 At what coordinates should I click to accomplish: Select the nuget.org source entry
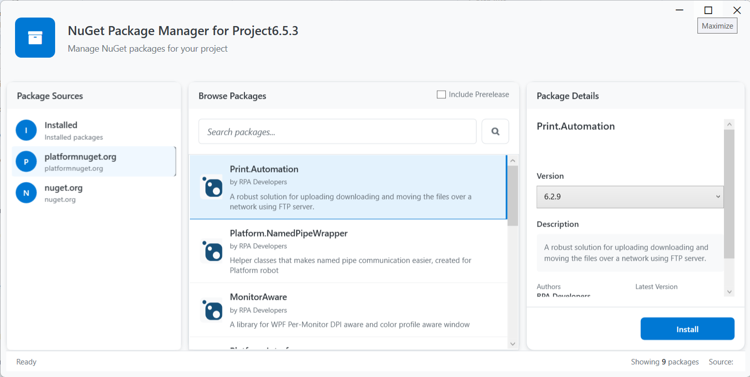click(x=94, y=193)
